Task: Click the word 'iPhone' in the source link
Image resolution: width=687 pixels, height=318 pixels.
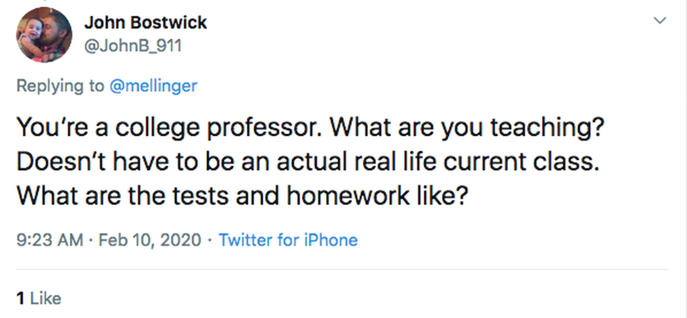Action: (330, 240)
